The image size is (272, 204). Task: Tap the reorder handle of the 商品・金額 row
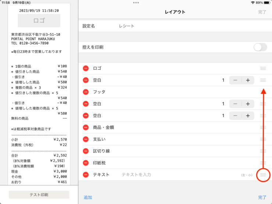coord(263,128)
